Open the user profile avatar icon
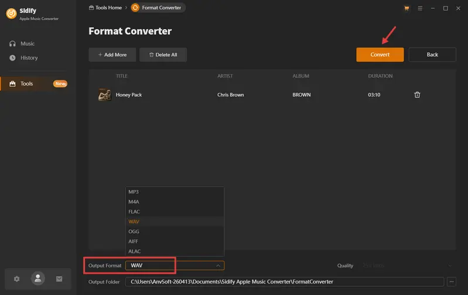This screenshot has height=295, width=468. click(38, 279)
